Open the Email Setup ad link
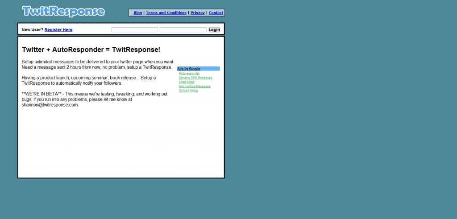 [187, 82]
